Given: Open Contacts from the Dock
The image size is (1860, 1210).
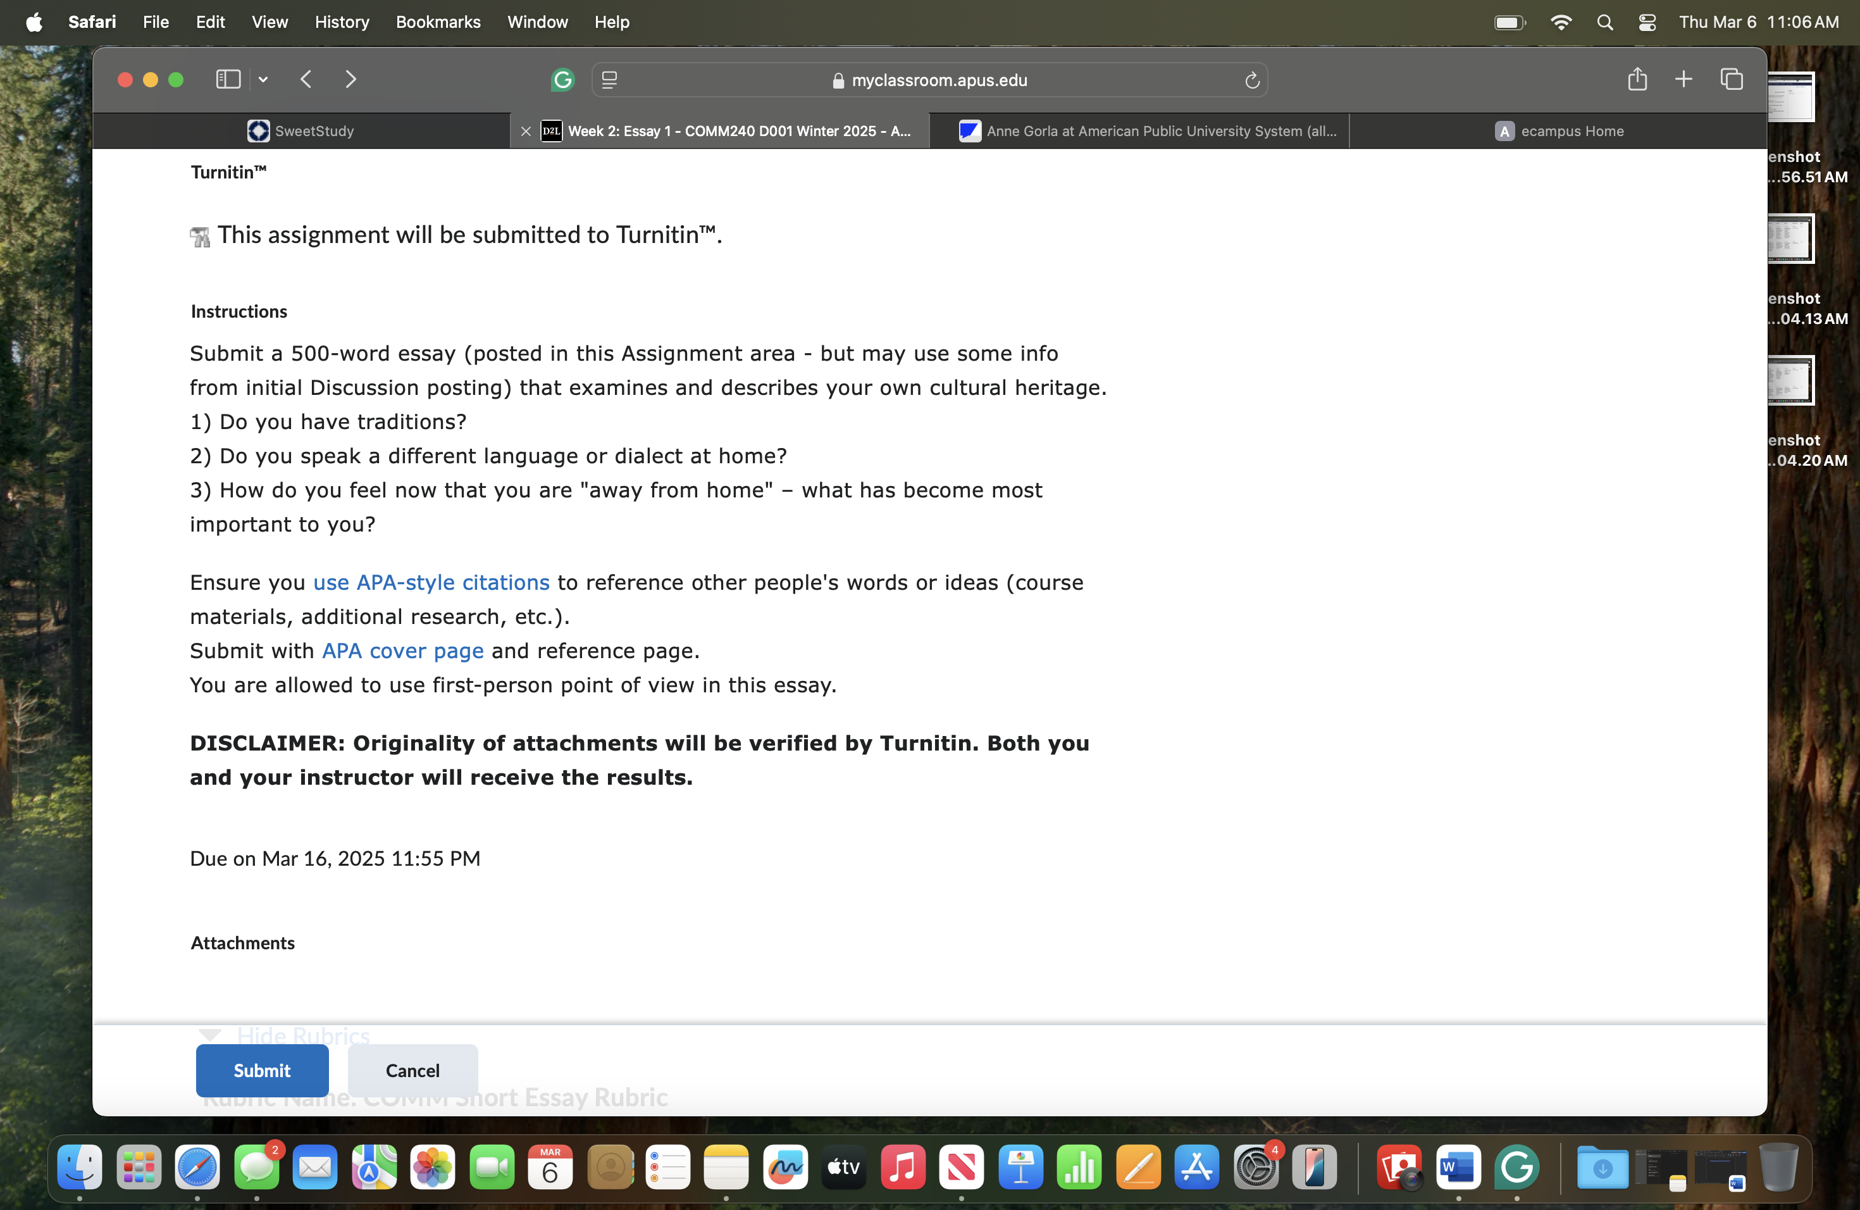Looking at the screenshot, I should (x=610, y=1168).
